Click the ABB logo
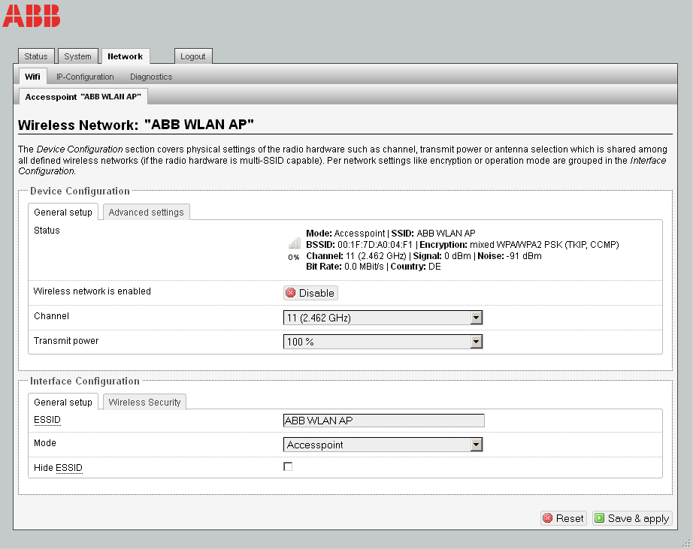This screenshot has height=549, width=693. [32, 16]
